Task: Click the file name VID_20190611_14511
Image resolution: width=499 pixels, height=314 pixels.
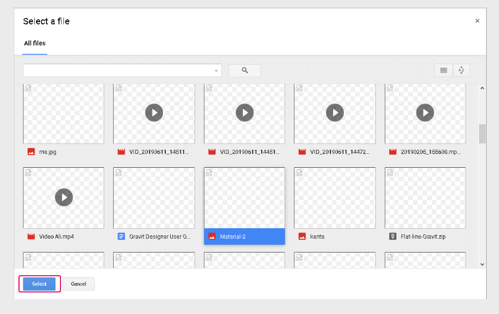Action: [x=159, y=152]
